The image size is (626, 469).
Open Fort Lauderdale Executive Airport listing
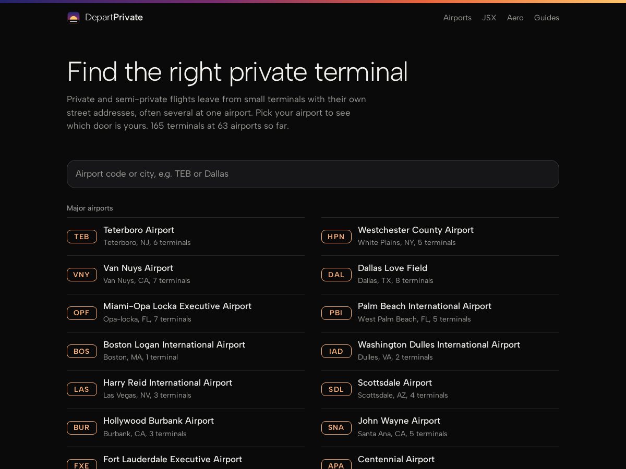pyautogui.click(x=186, y=458)
